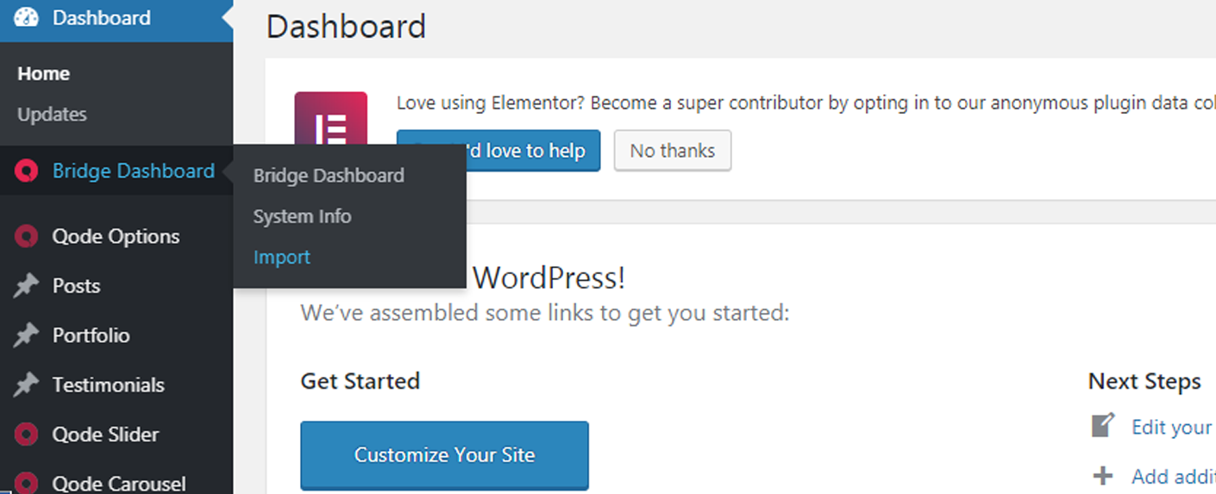The image size is (1216, 494).
Task: Click the plus icon beside Add additional
Action: 1102,476
